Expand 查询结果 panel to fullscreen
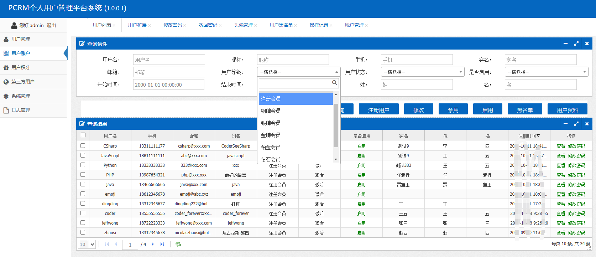This screenshot has width=596, height=257. point(576,124)
